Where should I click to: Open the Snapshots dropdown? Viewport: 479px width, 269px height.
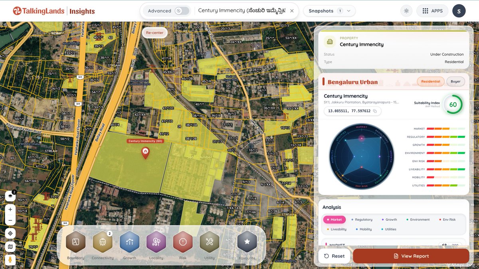pyautogui.click(x=329, y=11)
